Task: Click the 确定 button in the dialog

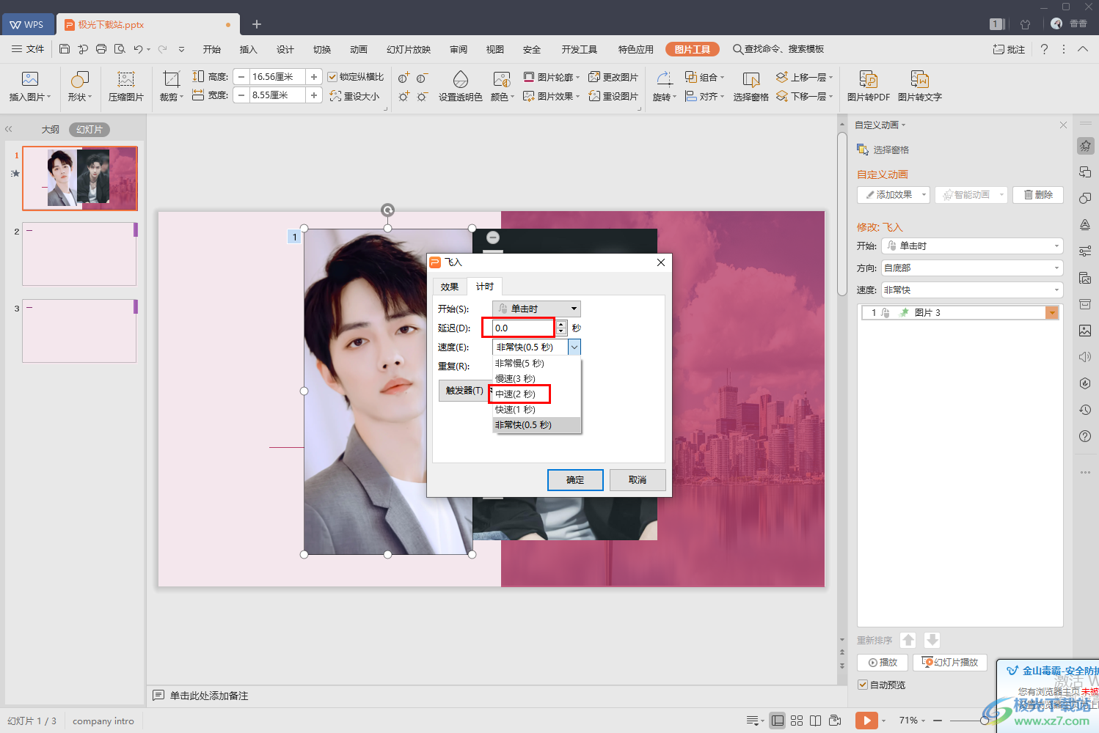Action: [575, 480]
